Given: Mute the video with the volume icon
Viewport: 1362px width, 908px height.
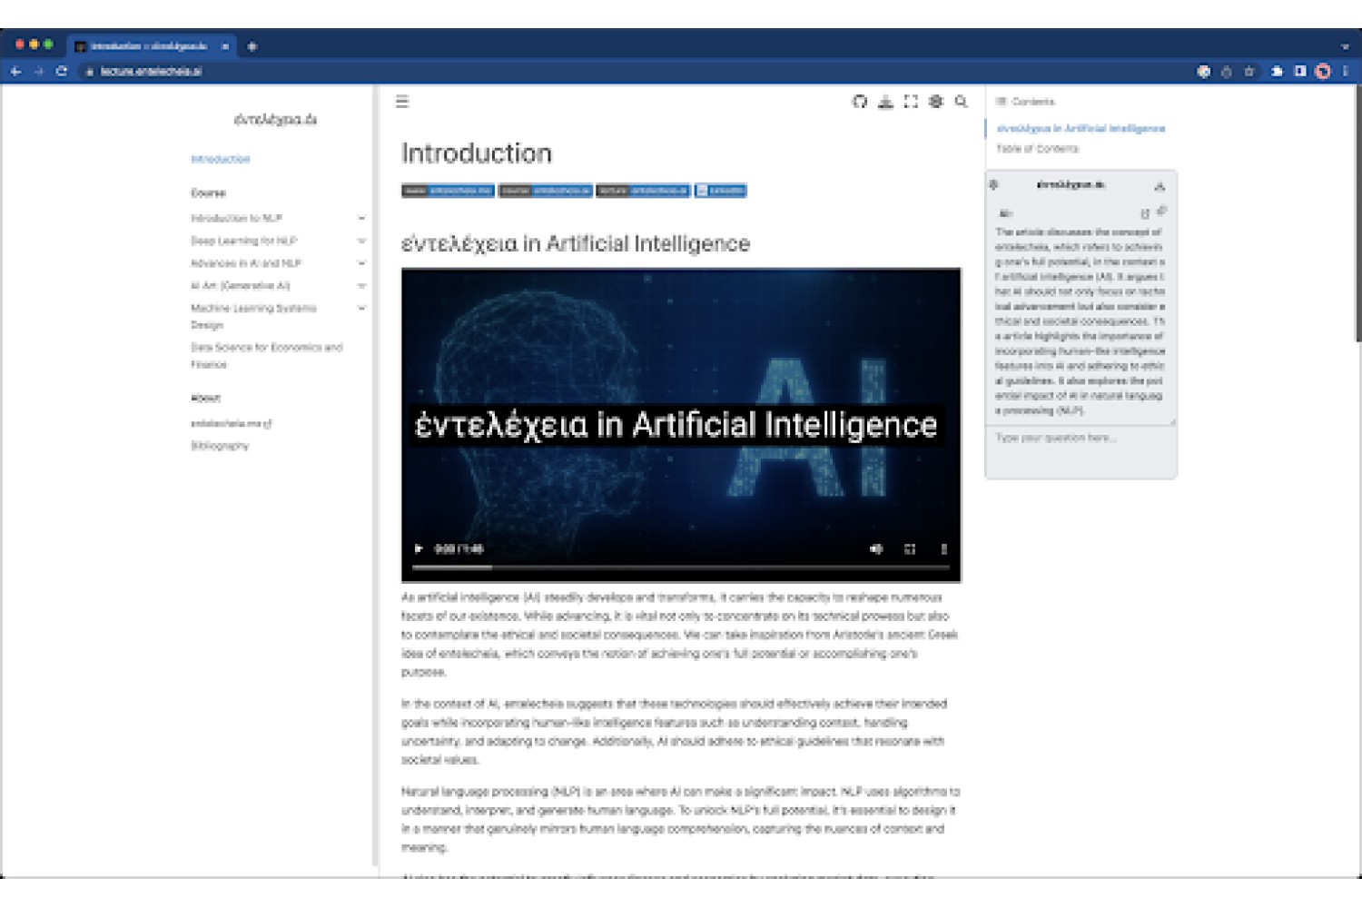Looking at the screenshot, I should tap(876, 548).
